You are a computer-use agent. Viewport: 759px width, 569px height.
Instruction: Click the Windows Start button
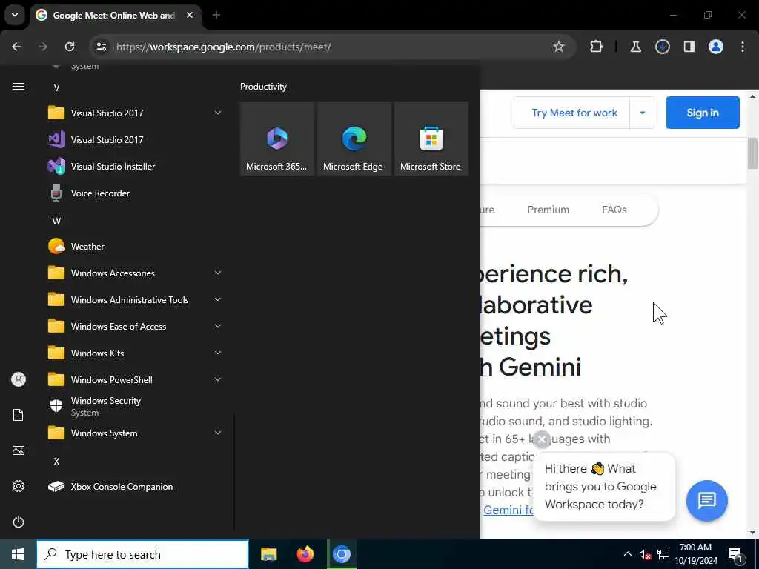click(x=18, y=554)
